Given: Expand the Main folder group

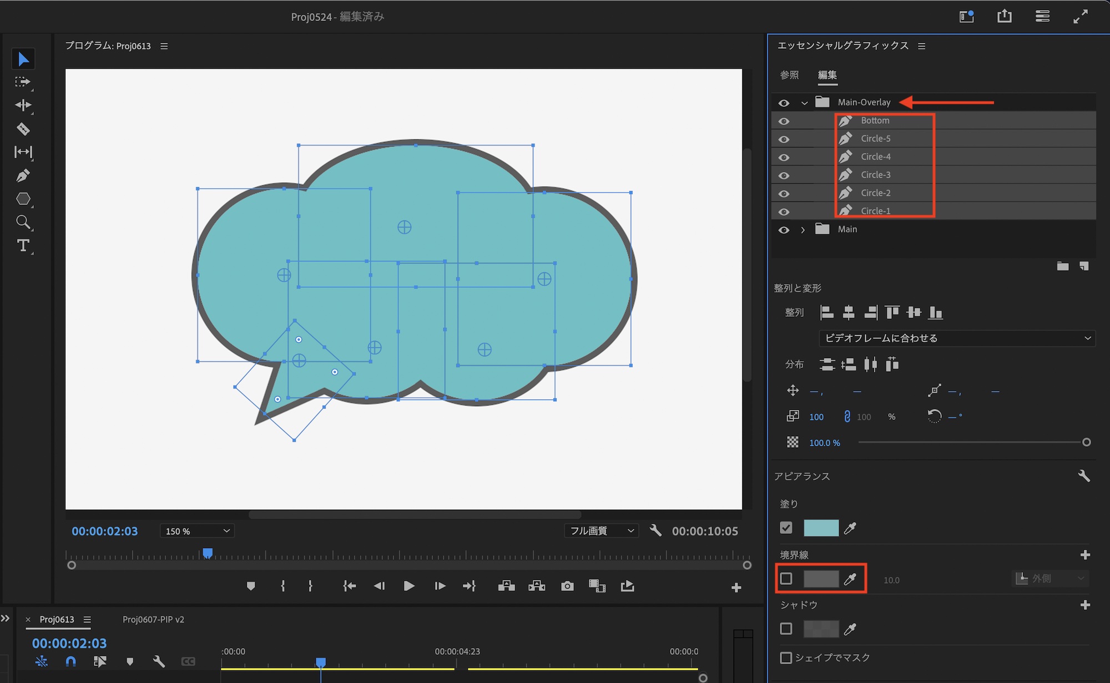Looking at the screenshot, I should (803, 230).
